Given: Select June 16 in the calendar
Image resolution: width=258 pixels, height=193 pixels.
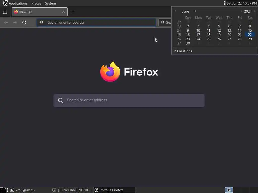Looking at the screenshot, I should click(188, 35).
